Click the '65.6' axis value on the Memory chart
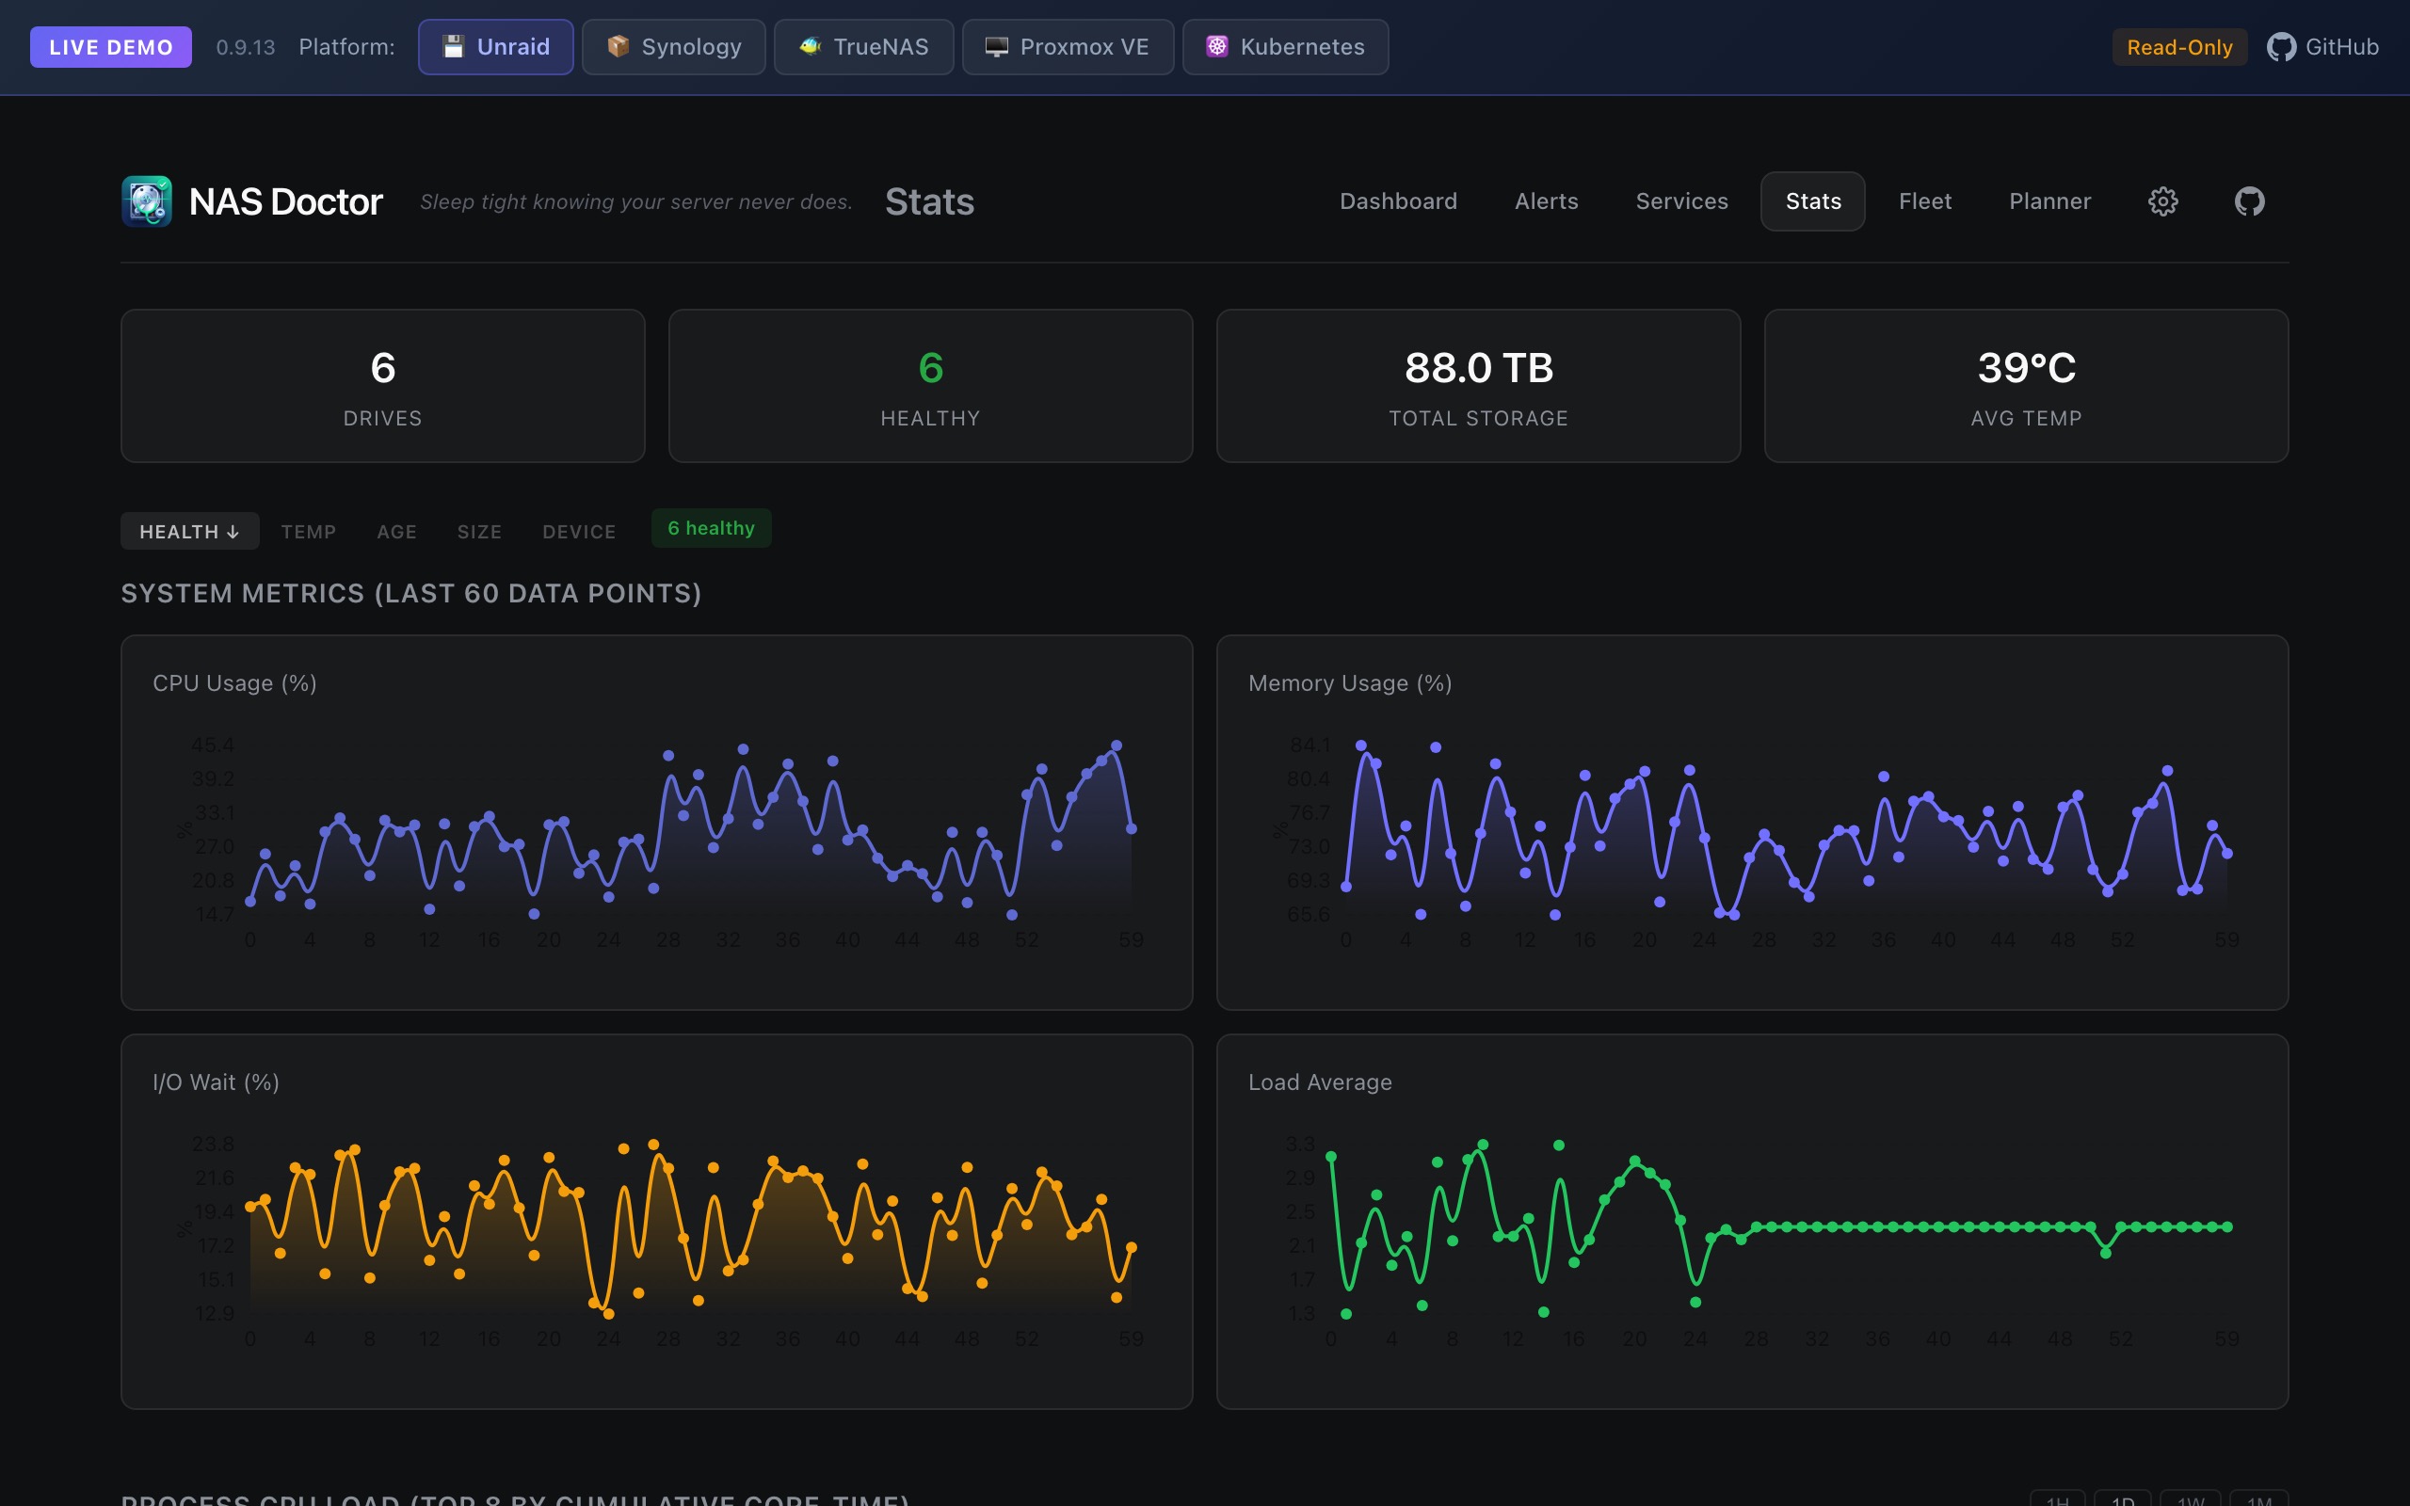This screenshot has width=2410, height=1506. coord(1309,913)
